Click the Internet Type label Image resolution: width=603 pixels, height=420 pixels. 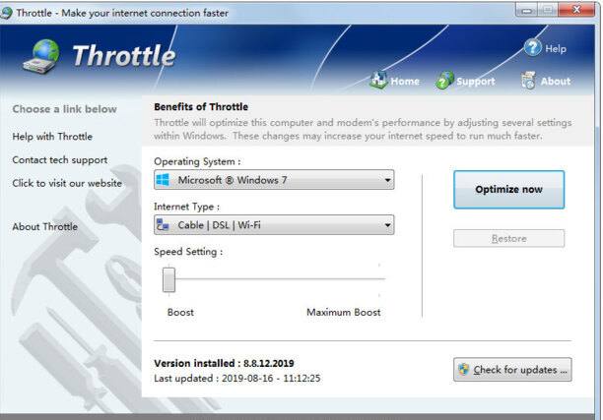186,207
